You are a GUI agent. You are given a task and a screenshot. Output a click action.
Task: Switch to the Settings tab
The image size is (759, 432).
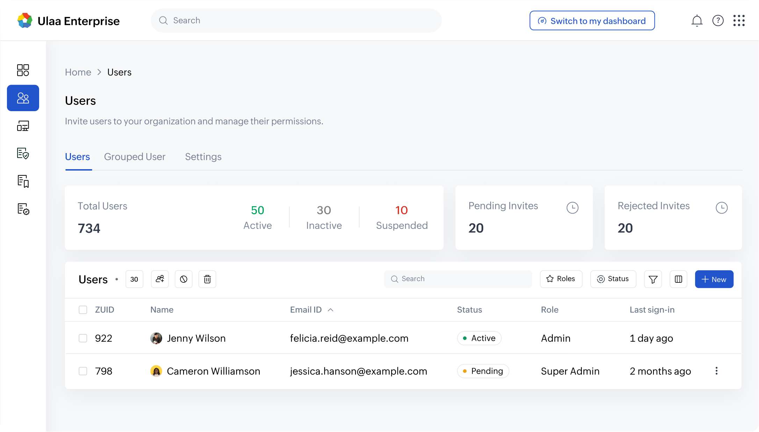(x=203, y=157)
